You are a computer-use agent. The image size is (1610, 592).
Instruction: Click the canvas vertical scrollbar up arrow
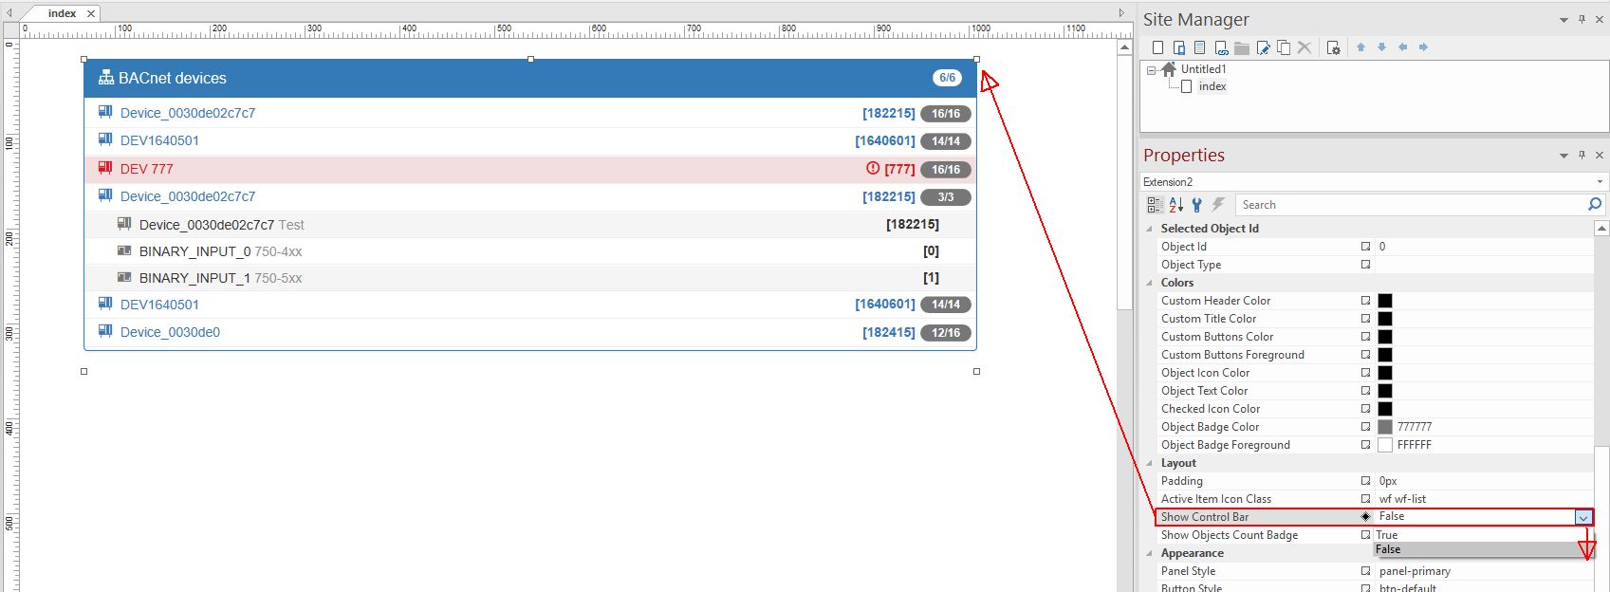pyautogui.click(x=1125, y=46)
